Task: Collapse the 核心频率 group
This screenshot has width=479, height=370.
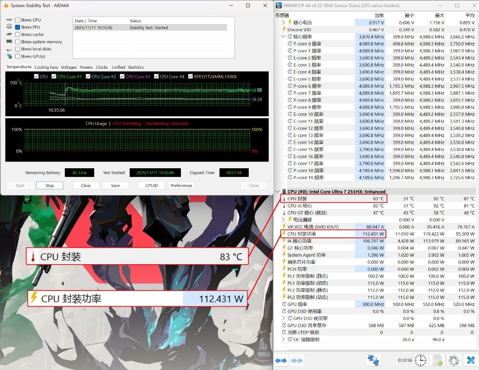Action: click(283, 37)
